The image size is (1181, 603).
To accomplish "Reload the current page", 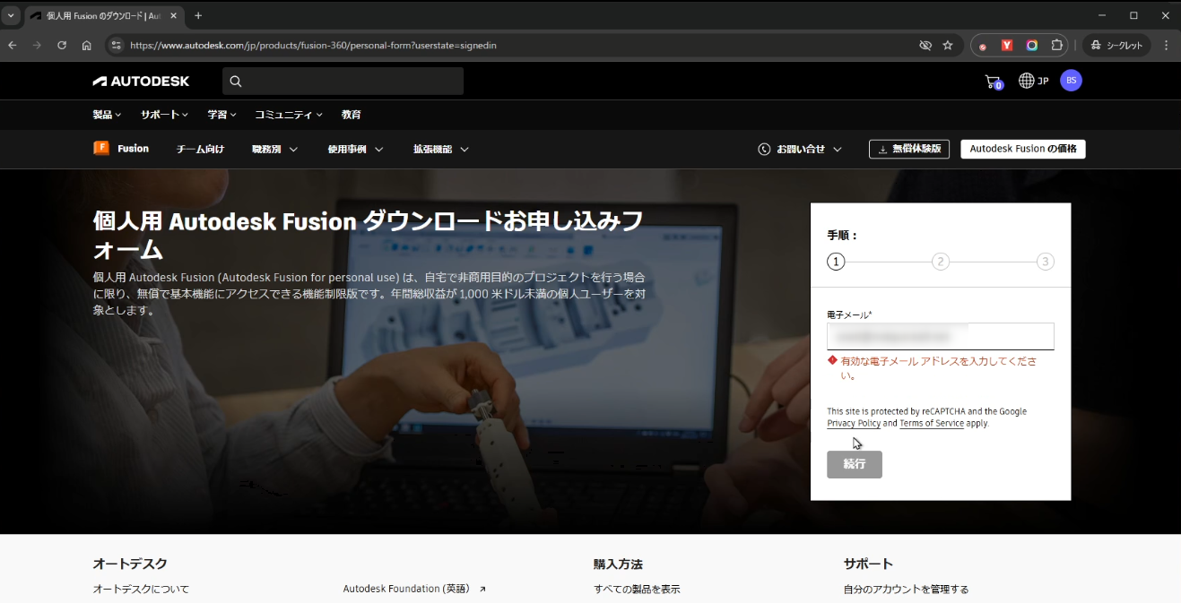I will [x=62, y=45].
